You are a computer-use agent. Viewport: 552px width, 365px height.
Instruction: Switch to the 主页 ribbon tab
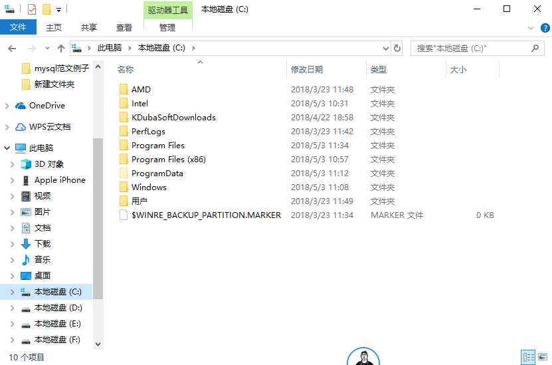[x=54, y=27]
